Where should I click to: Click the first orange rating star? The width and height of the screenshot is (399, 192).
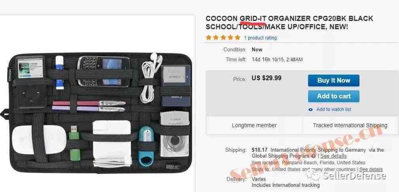click(x=209, y=38)
